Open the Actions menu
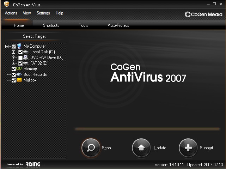This screenshot has width=226, height=169. coord(11,13)
